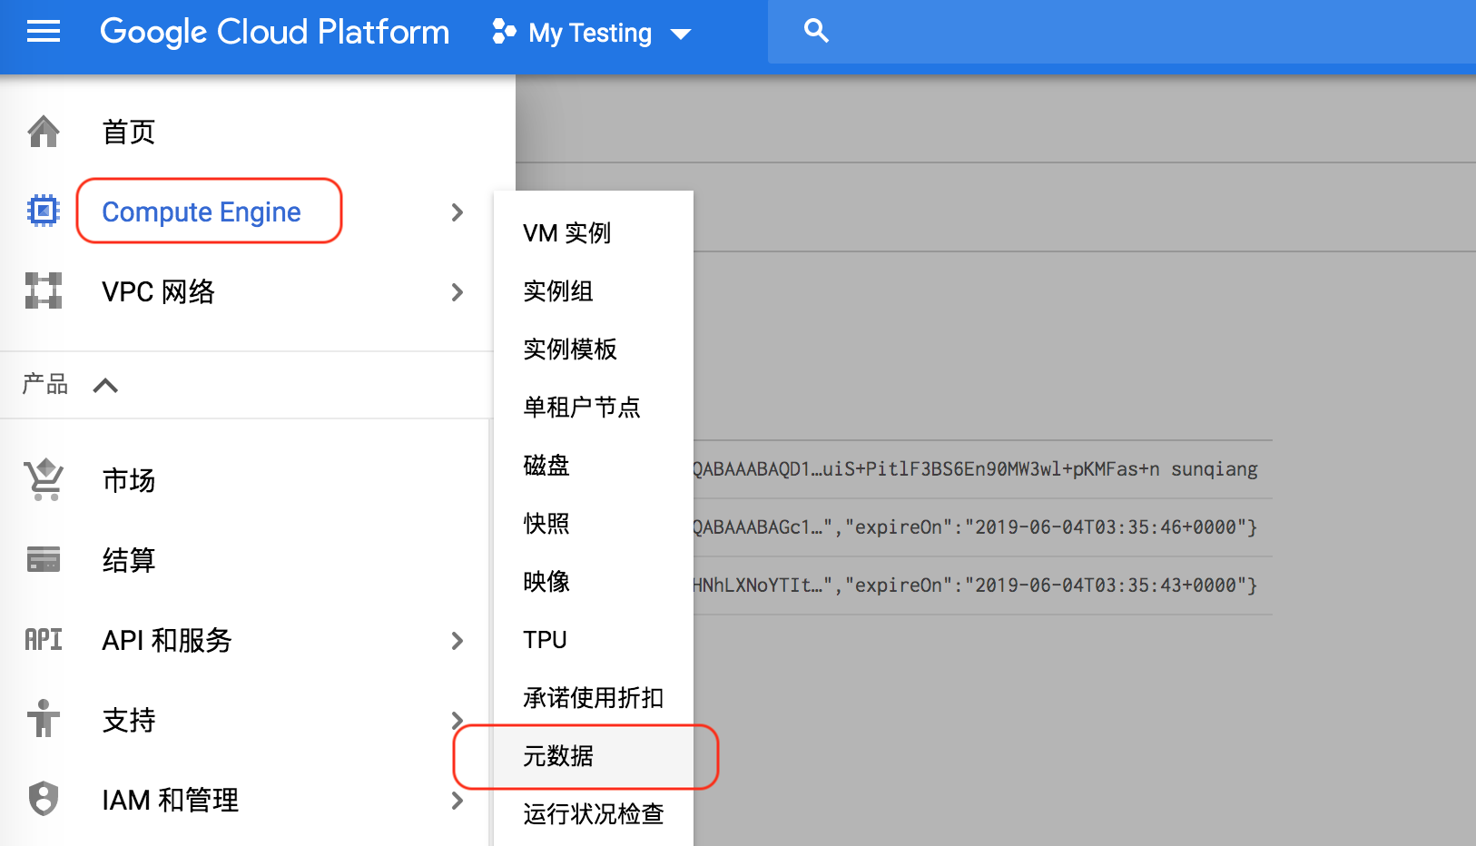Viewport: 1476px width, 846px height.
Task: Open 运行状况检查 at the submenu bottom
Action: (593, 814)
